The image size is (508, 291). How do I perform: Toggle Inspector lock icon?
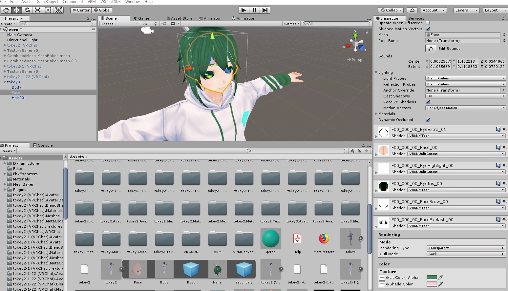(x=503, y=19)
